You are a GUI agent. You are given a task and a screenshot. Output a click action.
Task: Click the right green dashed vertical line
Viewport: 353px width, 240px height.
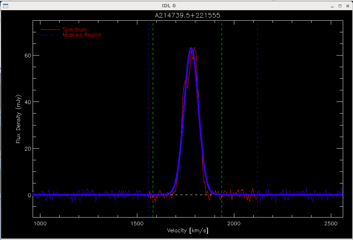pos(222,119)
